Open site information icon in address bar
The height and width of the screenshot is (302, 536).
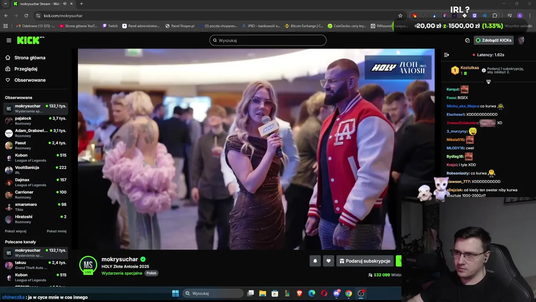coord(38,16)
